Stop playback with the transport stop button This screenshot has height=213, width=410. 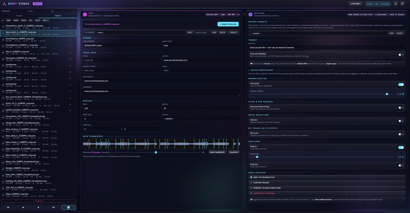pos(38,207)
